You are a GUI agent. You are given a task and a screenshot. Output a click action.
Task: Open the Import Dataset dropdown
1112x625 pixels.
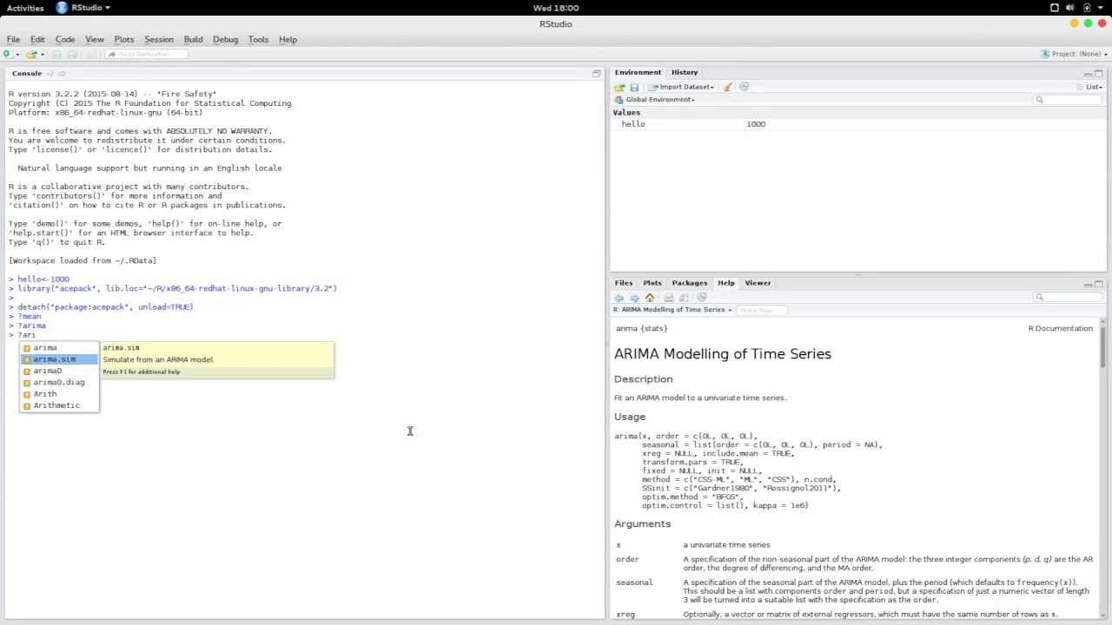coord(682,87)
